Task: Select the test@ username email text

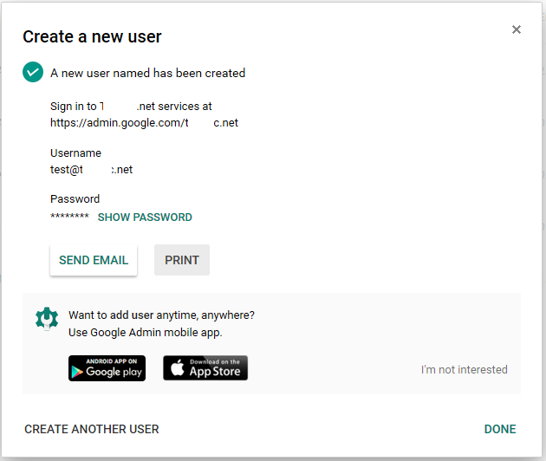Action: coord(91,170)
